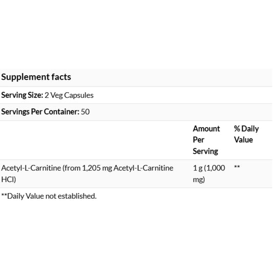
Task: Click the word Per in amount header
Action: [x=199, y=140]
